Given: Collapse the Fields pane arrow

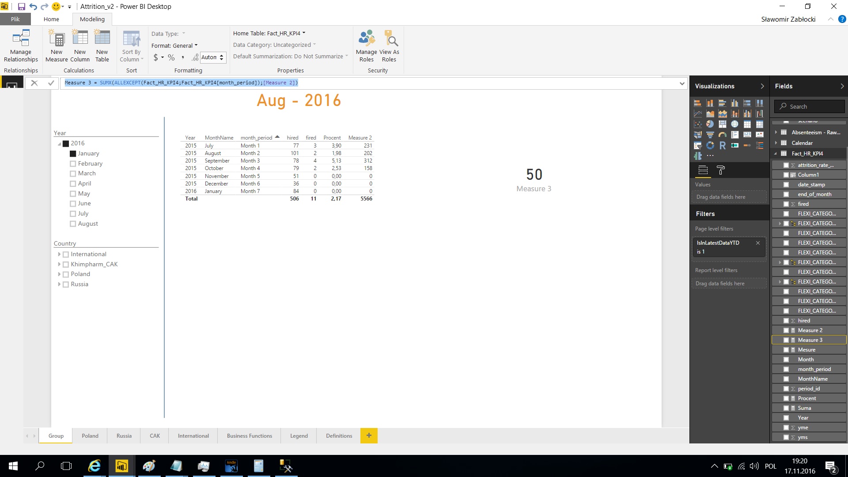Looking at the screenshot, I should coord(842,86).
